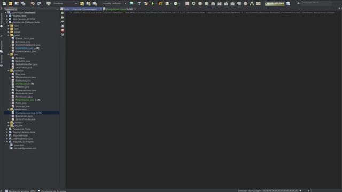Viewport: 342px width, 192px height.
Task: Stop the running build with red icon
Action: (x=63, y=30)
